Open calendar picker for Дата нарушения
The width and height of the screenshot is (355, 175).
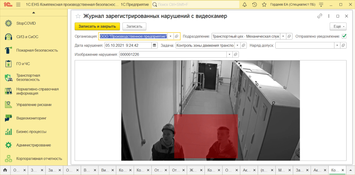click(154, 45)
